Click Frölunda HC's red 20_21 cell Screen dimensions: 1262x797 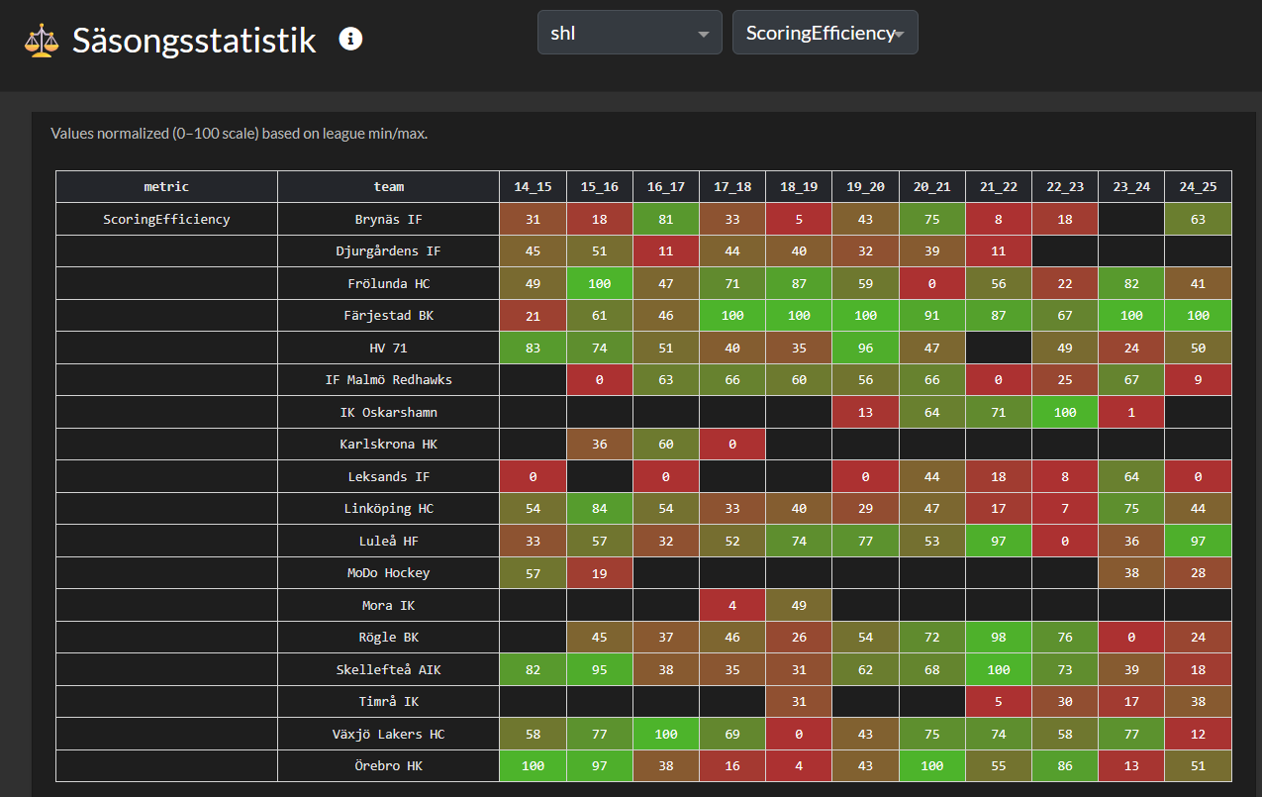tap(931, 283)
